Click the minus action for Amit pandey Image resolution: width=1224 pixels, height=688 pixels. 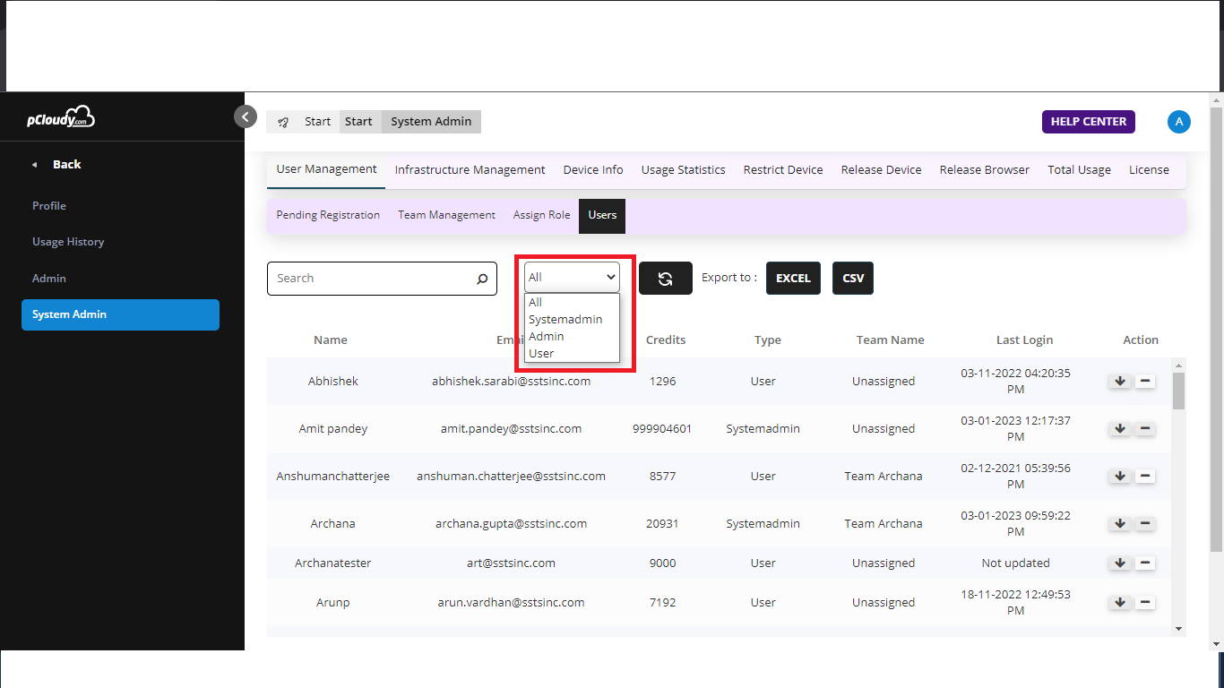1145,429
